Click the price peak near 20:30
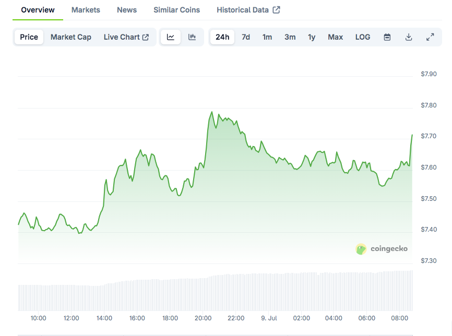Viewport: 452px width, 336px height. coord(212,112)
